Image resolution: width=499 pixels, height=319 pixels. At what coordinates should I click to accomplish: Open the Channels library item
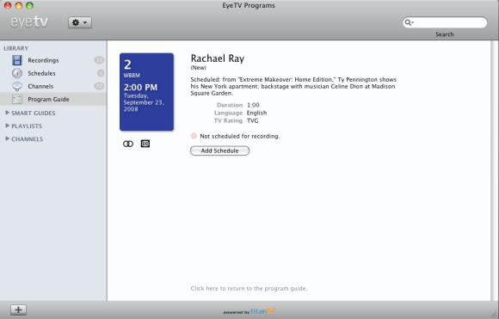coord(40,86)
